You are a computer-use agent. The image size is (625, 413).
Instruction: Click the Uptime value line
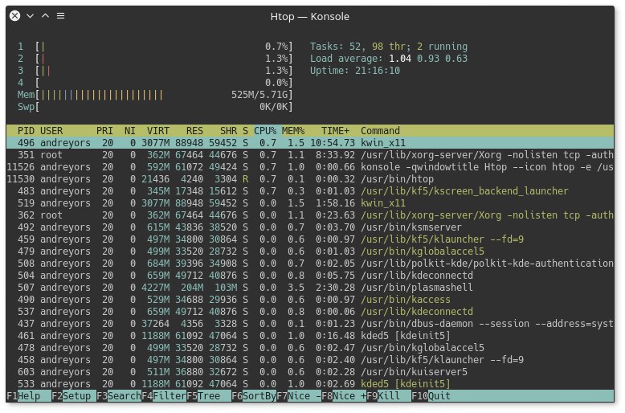[x=355, y=71]
